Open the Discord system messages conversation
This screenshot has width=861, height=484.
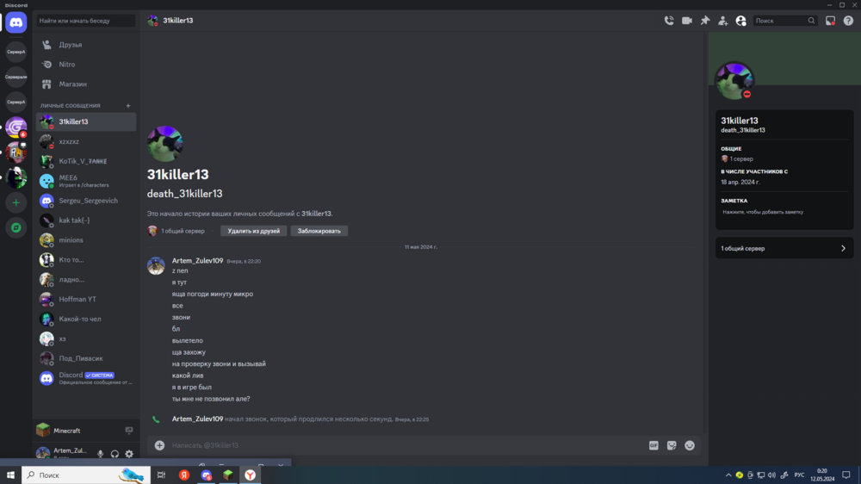coord(85,379)
